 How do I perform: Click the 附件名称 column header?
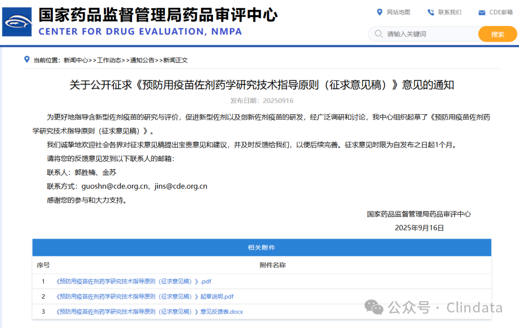point(272,265)
